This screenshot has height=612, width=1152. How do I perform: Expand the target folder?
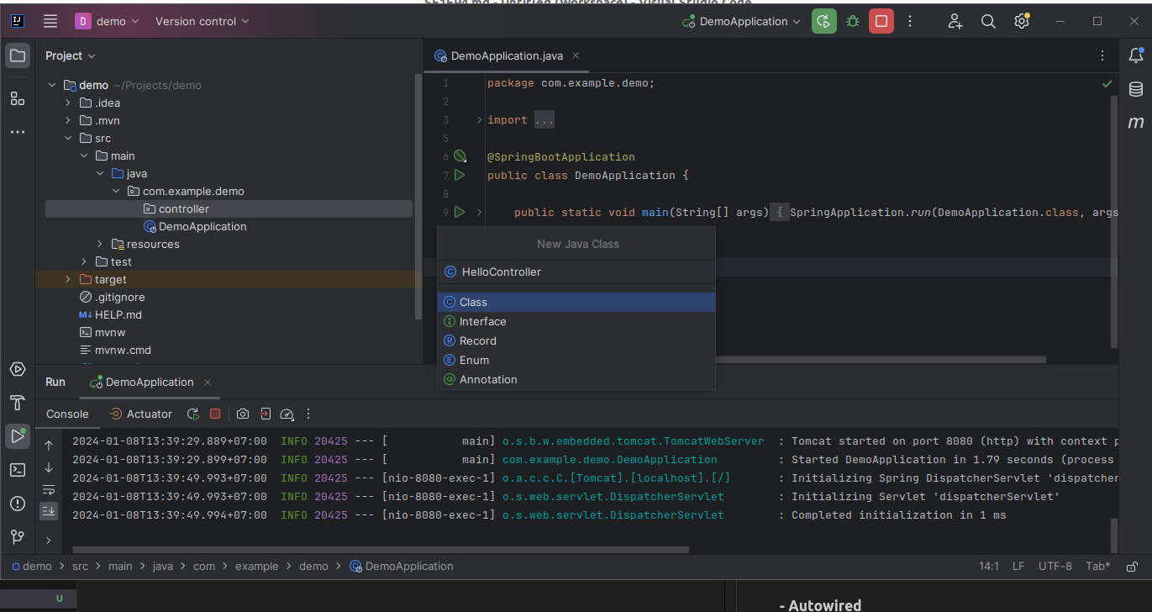click(69, 279)
